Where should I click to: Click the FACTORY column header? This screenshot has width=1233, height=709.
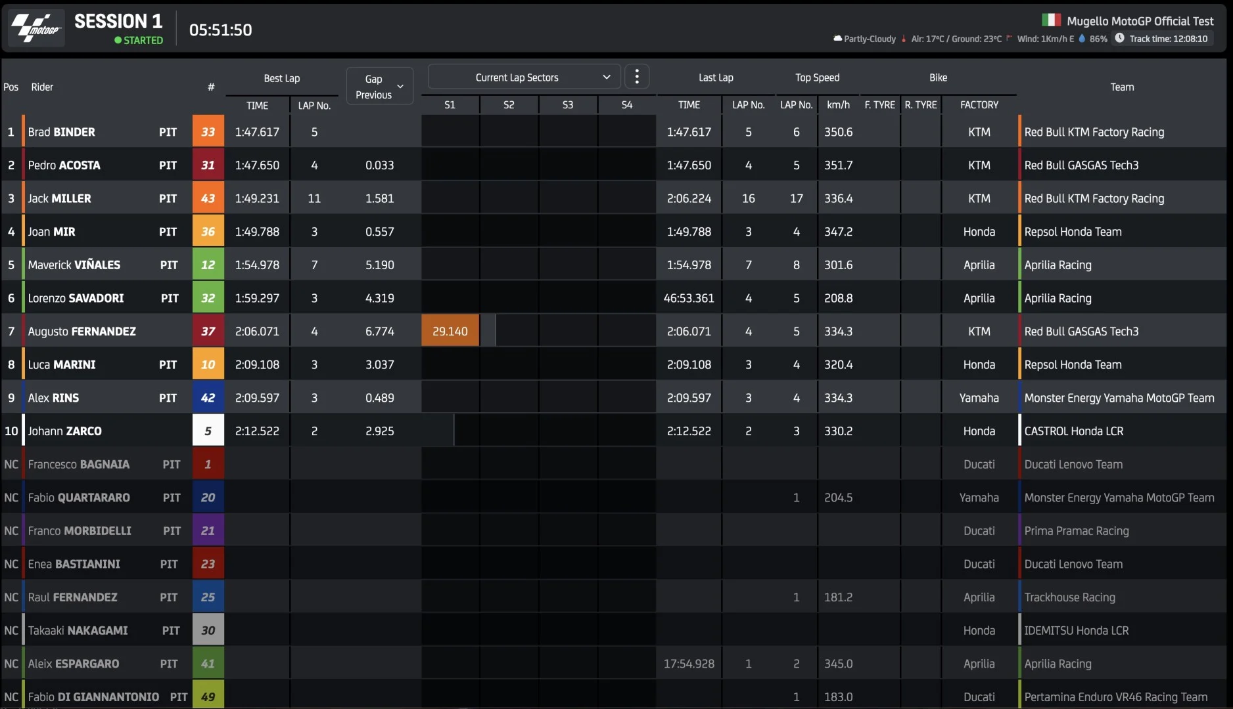click(x=979, y=105)
